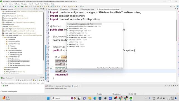
Task: Click the Save All toolbar icon
Action: point(8,6)
